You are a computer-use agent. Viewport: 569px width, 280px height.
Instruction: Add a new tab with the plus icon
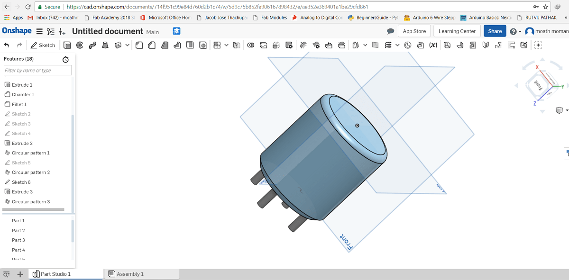pyautogui.click(x=20, y=274)
